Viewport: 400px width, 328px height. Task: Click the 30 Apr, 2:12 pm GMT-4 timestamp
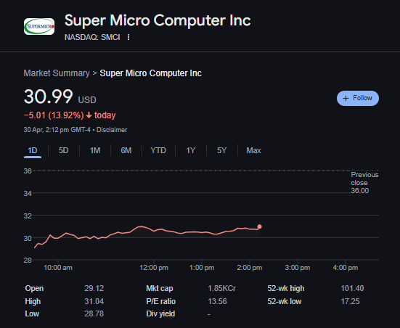click(57, 130)
